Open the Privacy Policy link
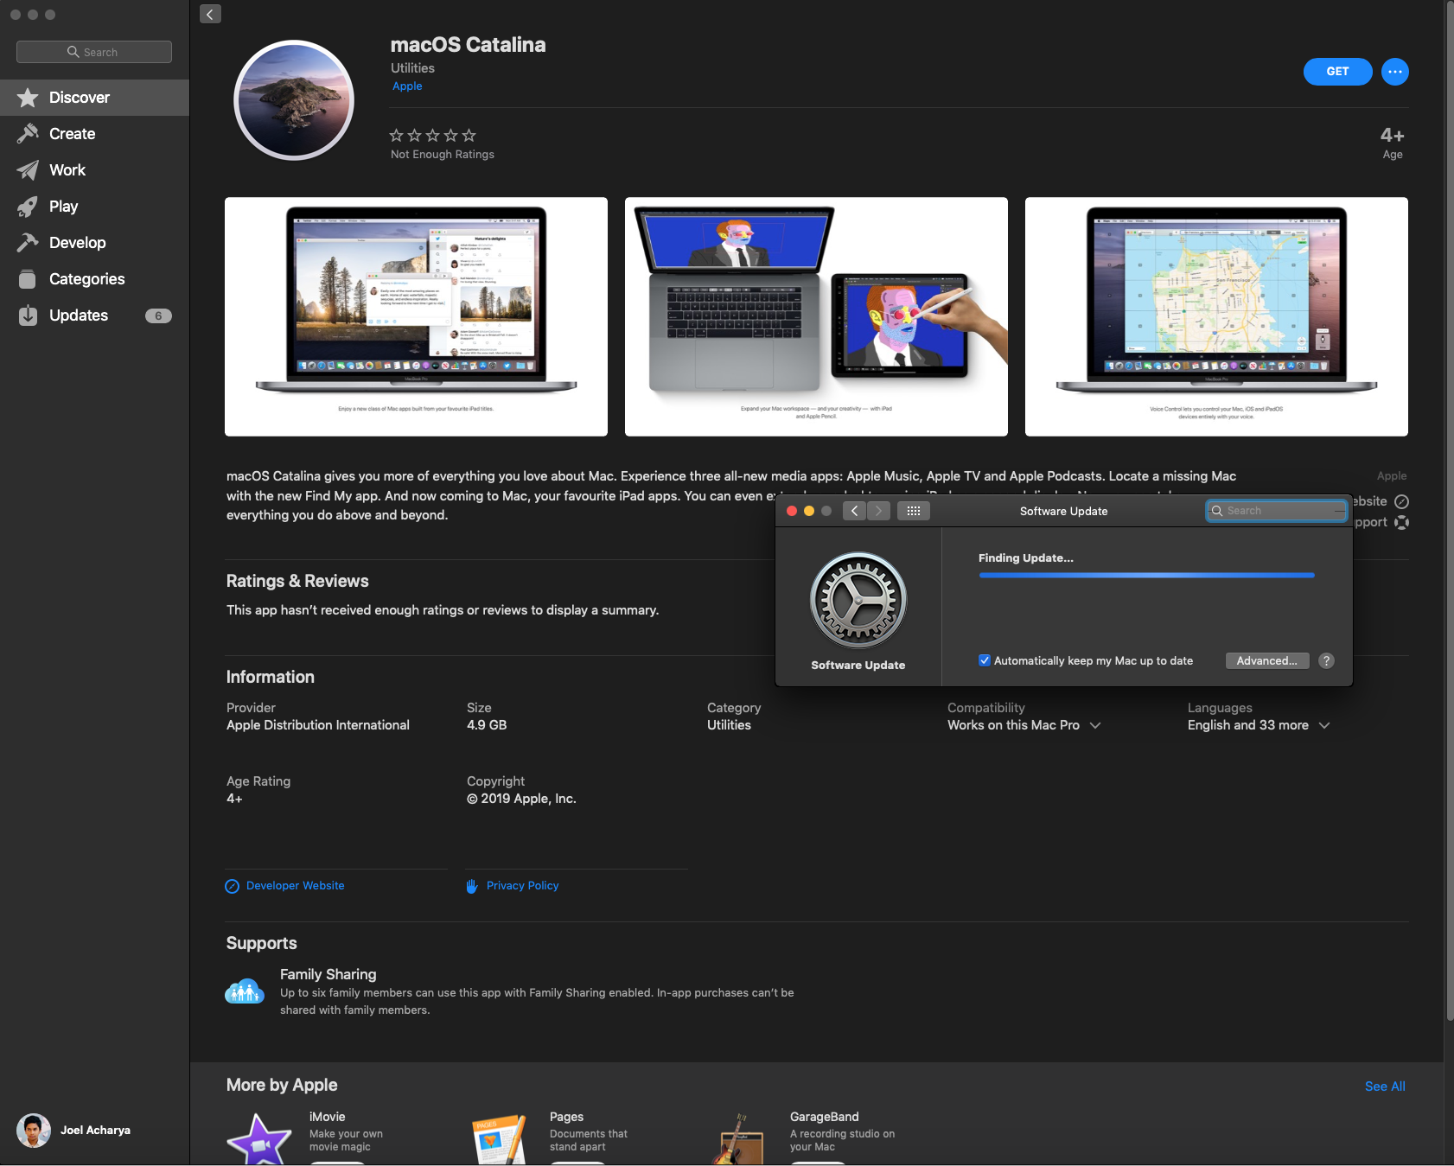 [x=523, y=886]
